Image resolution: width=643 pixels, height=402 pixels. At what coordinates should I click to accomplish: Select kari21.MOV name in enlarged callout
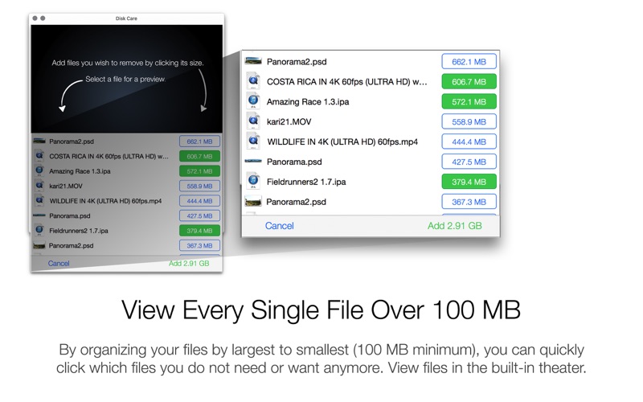(x=289, y=122)
